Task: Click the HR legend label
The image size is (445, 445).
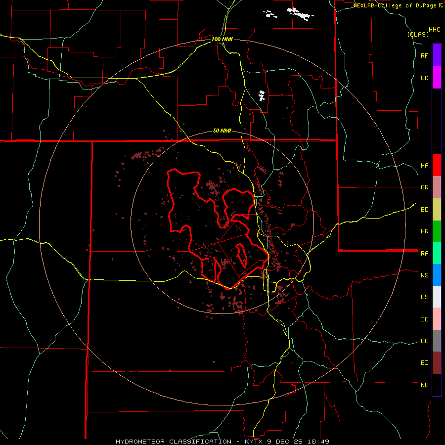Action: (x=425, y=231)
